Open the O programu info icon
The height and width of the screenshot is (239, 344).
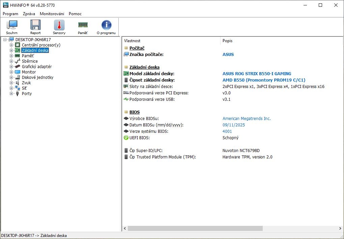pos(106,27)
